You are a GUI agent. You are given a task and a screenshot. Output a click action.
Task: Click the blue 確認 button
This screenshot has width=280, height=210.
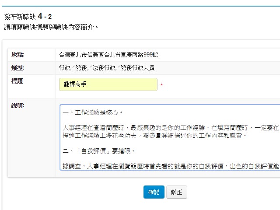(x=154, y=192)
